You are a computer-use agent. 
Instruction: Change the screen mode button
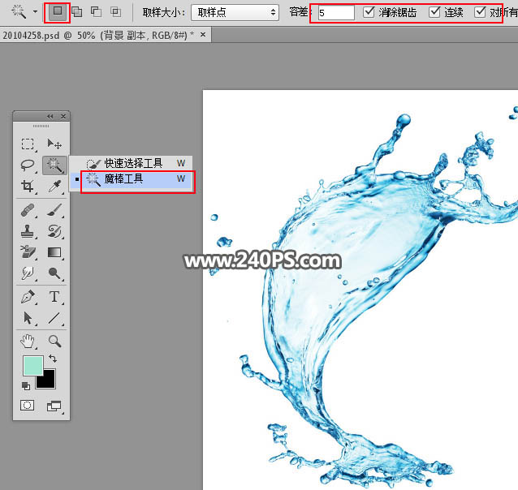(54, 406)
